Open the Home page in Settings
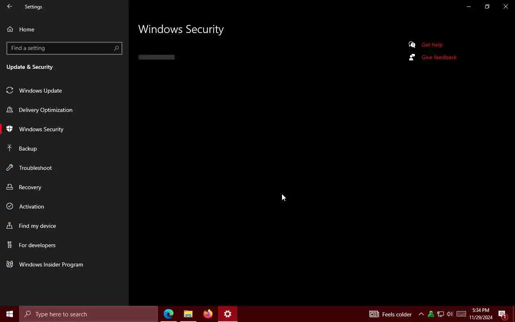Screen dimensions: 515x322 (64, 29)
